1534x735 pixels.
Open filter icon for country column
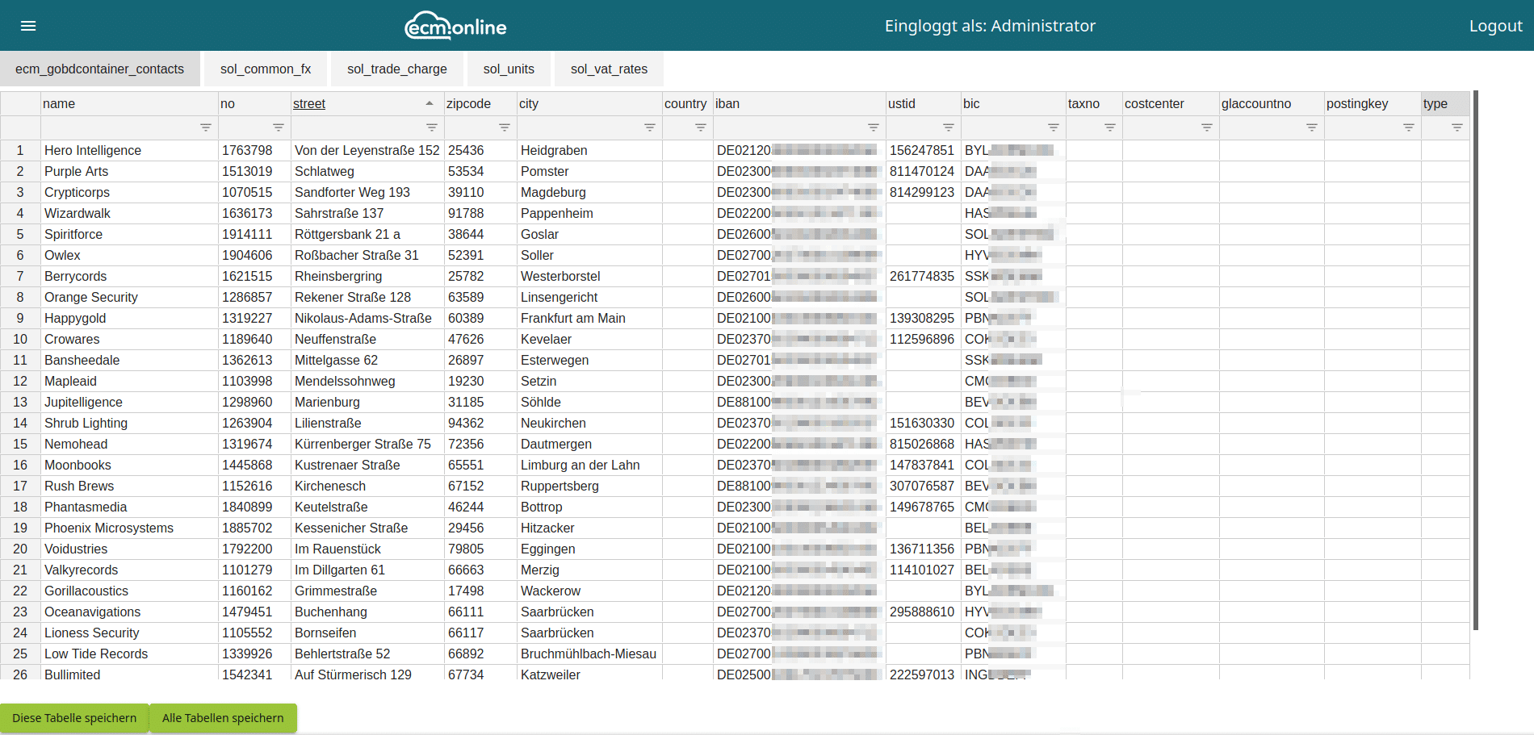click(701, 127)
